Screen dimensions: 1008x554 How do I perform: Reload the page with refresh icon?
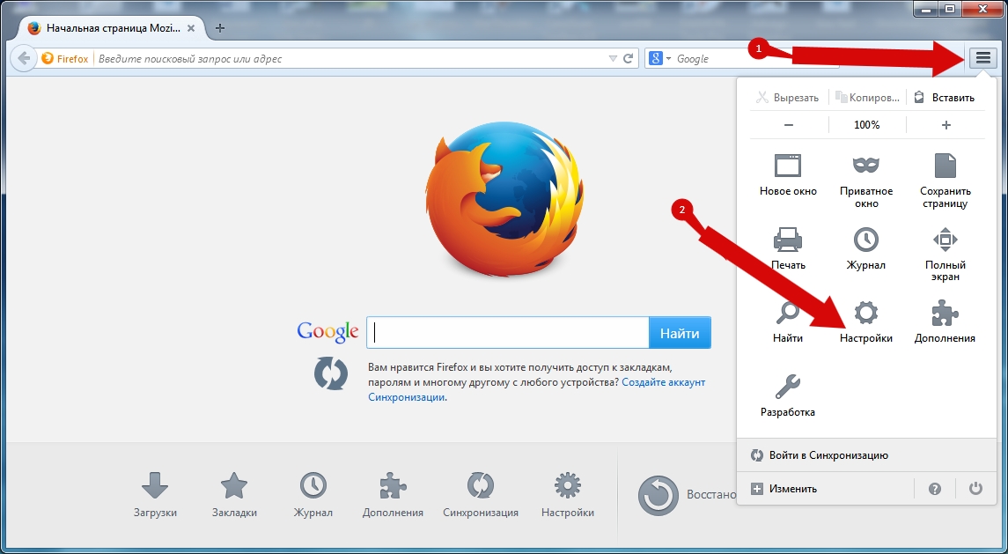[628, 58]
